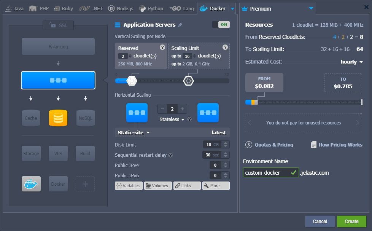Switch to the PHP tab

tap(38, 8)
